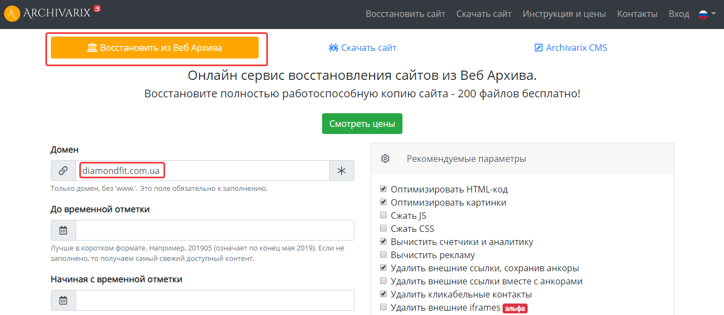Click calendar icon for До временной отметки
The image size is (724, 315).
tap(63, 230)
